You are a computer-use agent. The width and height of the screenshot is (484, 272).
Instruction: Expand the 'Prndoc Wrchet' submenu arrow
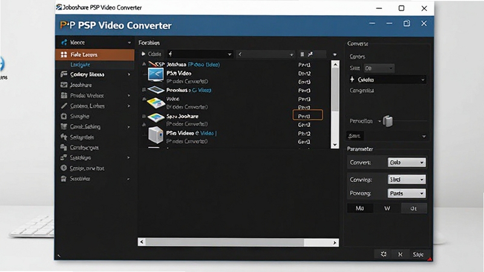pyautogui.click(x=129, y=96)
